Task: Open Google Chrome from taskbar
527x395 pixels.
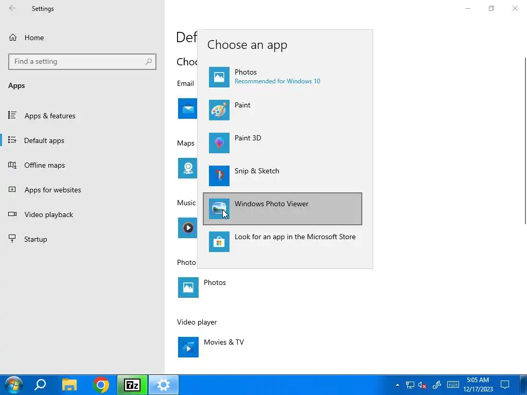Action: (101, 385)
